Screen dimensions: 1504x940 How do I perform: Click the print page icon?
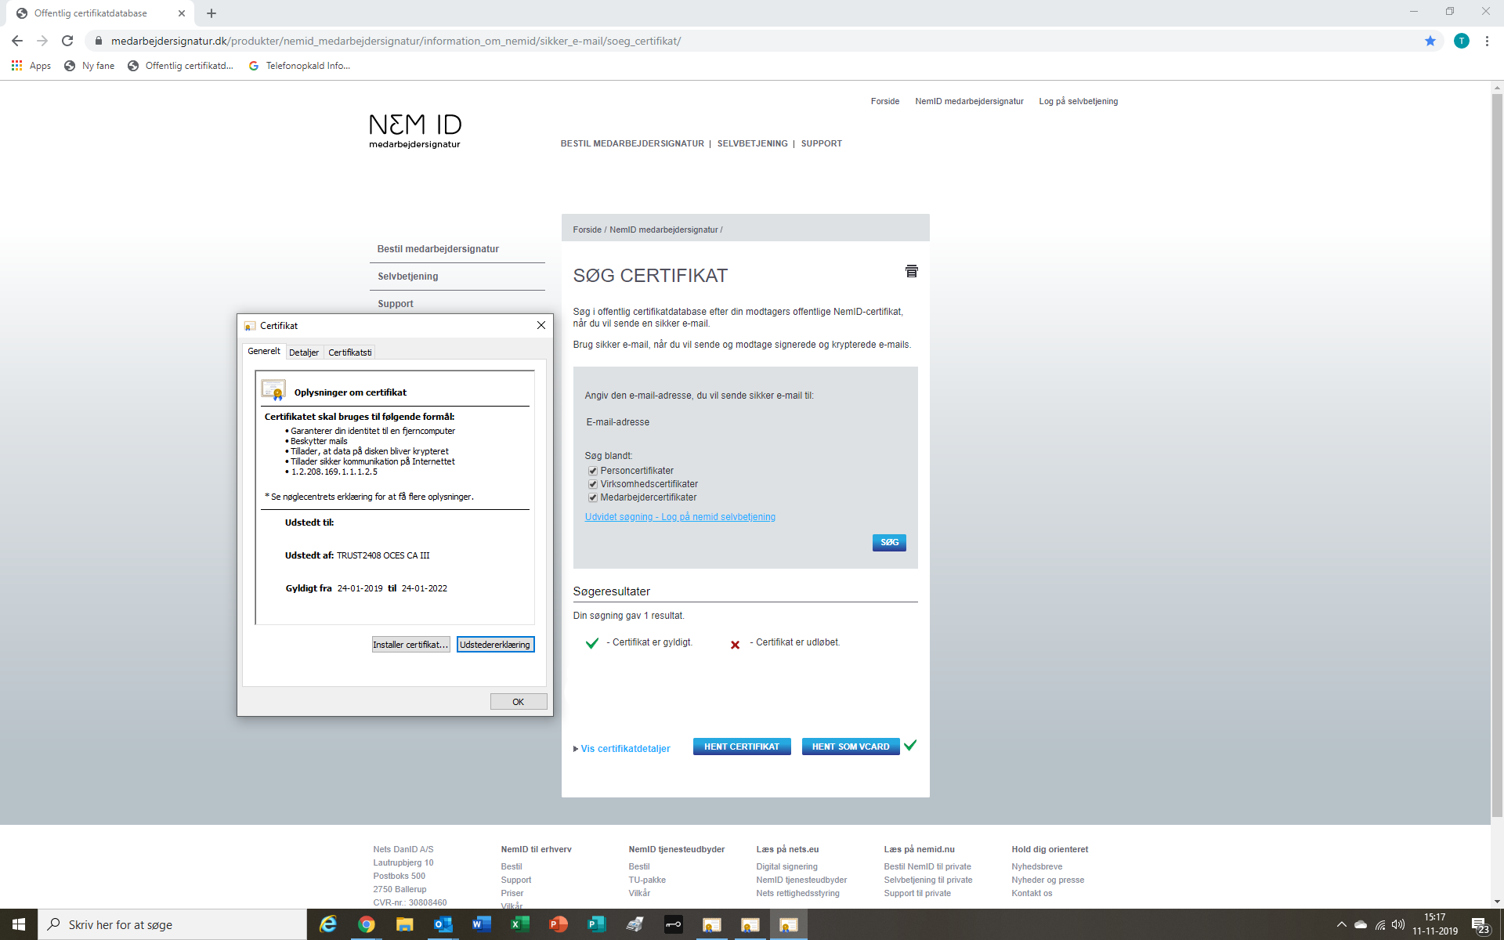click(x=911, y=271)
